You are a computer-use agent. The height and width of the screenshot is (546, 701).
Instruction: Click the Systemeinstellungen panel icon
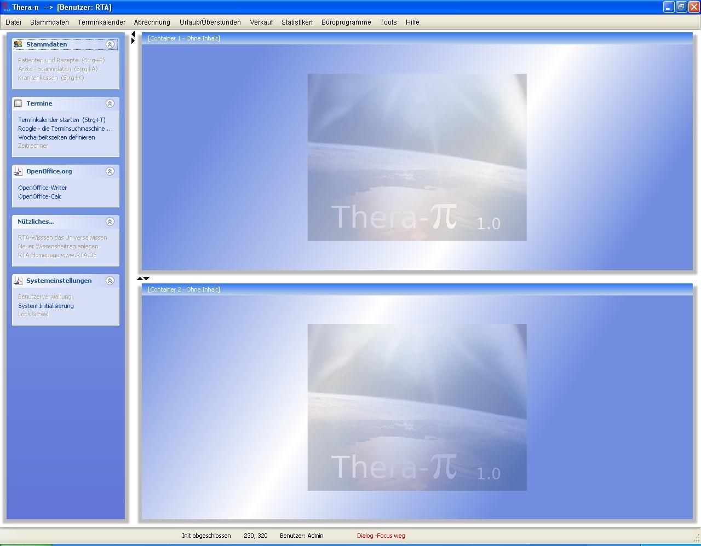click(x=18, y=281)
